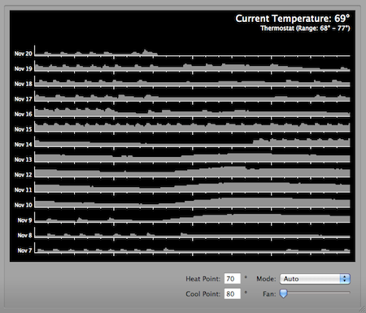Click the Nov 17 row label
366x313 pixels.
[x=23, y=99]
